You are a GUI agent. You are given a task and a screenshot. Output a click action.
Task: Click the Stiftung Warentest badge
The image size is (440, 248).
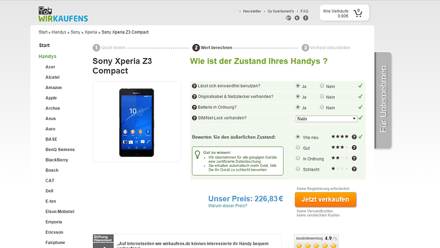[103, 241]
